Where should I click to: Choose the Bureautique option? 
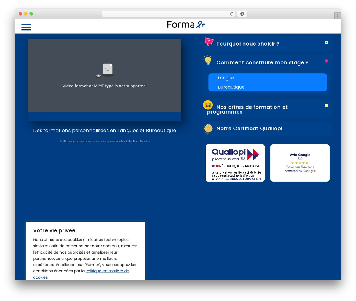[x=268, y=87]
